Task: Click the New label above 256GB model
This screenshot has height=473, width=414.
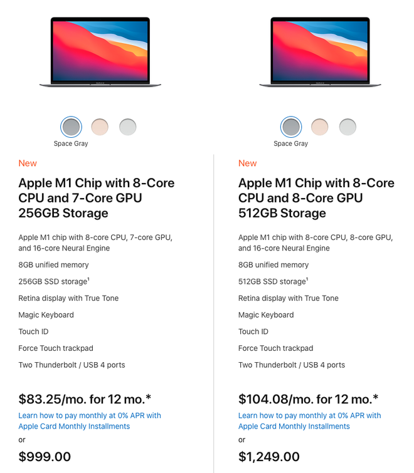Action: click(x=28, y=163)
